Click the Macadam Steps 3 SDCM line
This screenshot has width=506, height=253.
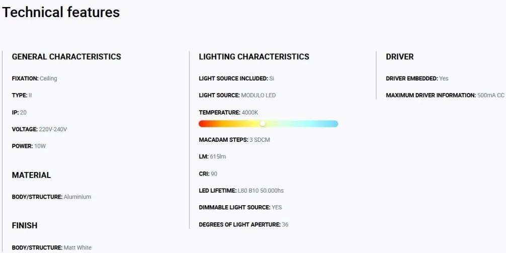pyautogui.click(x=234, y=140)
